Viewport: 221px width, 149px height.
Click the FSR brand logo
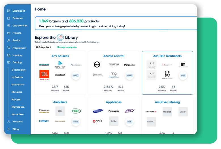click(76, 111)
